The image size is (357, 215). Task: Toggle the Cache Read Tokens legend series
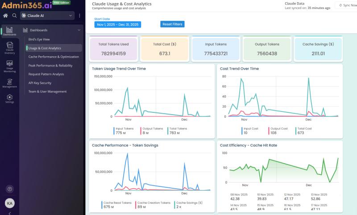[116, 205]
